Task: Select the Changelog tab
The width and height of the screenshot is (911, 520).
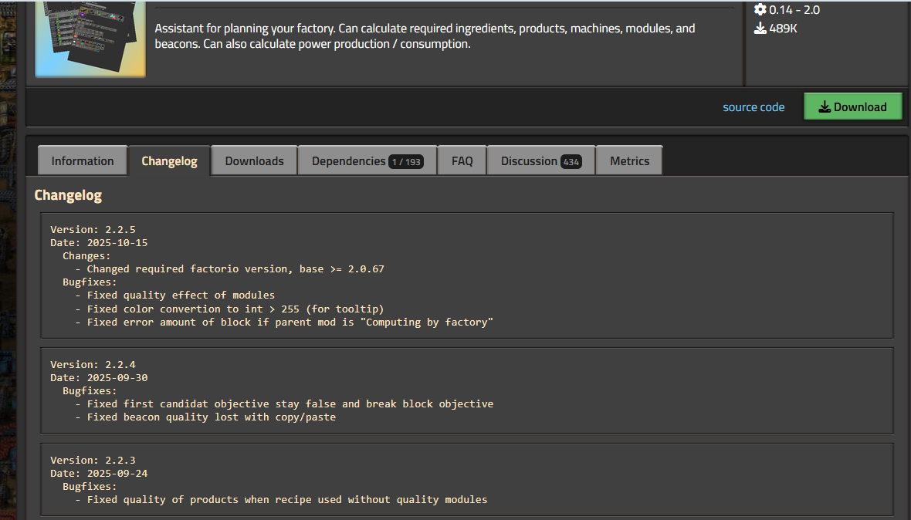Action: click(x=169, y=160)
